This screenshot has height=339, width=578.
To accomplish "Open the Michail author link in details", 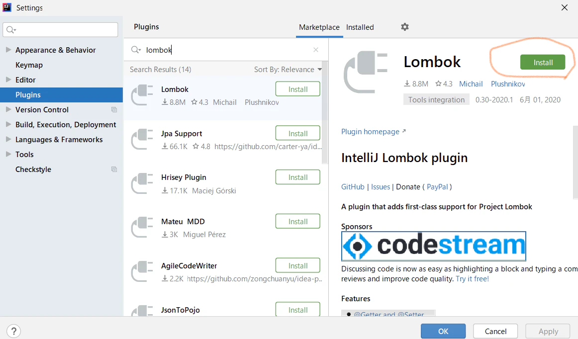I will point(471,84).
